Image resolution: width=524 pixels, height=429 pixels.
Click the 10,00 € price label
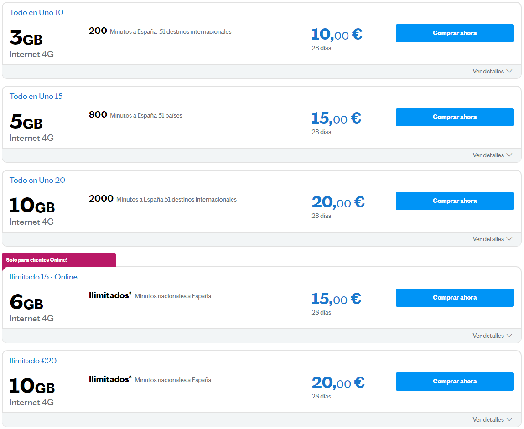(x=337, y=34)
